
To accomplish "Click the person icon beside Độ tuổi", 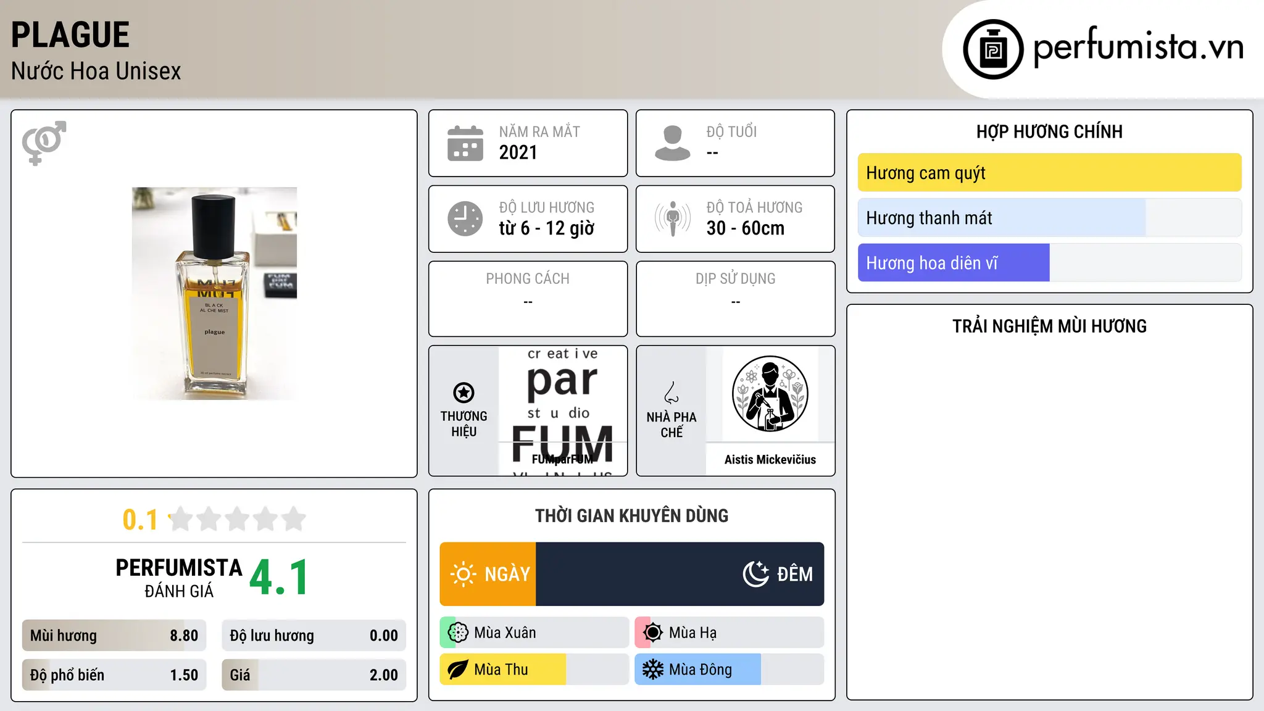I will [673, 143].
